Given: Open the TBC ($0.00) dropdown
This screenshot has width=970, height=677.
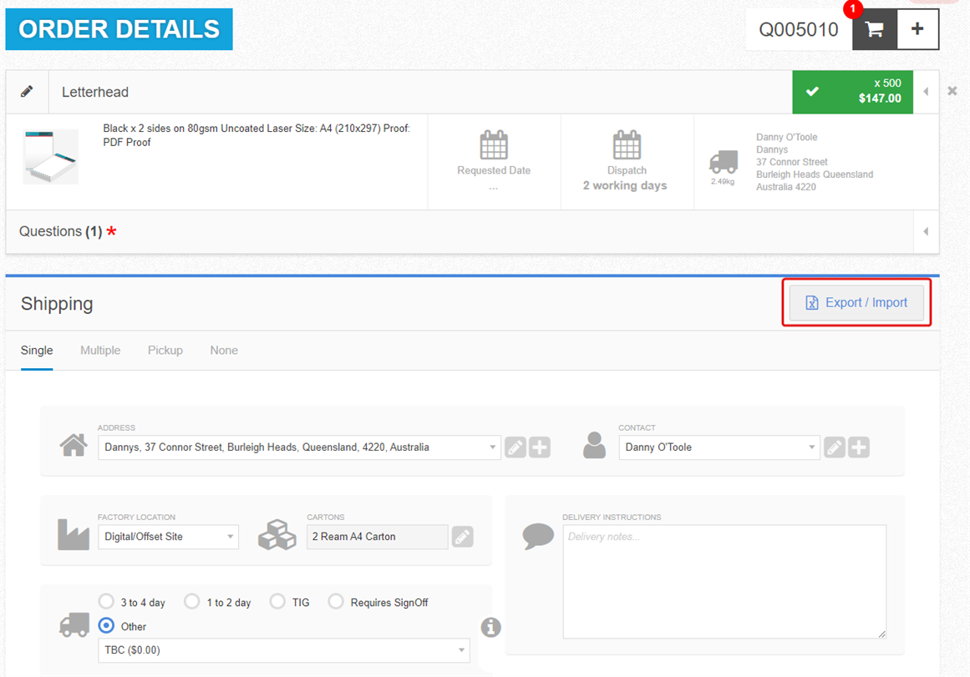Looking at the screenshot, I should point(284,650).
